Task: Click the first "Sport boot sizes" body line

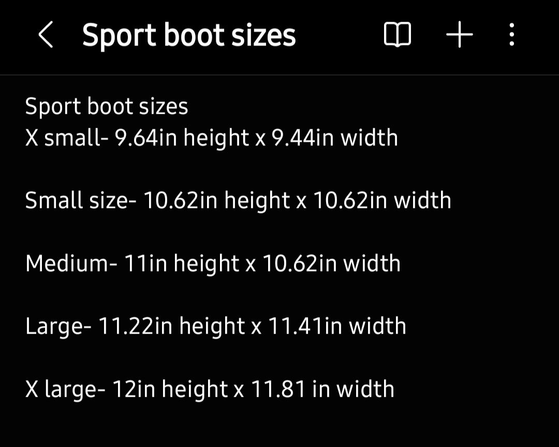Action: coord(107,107)
